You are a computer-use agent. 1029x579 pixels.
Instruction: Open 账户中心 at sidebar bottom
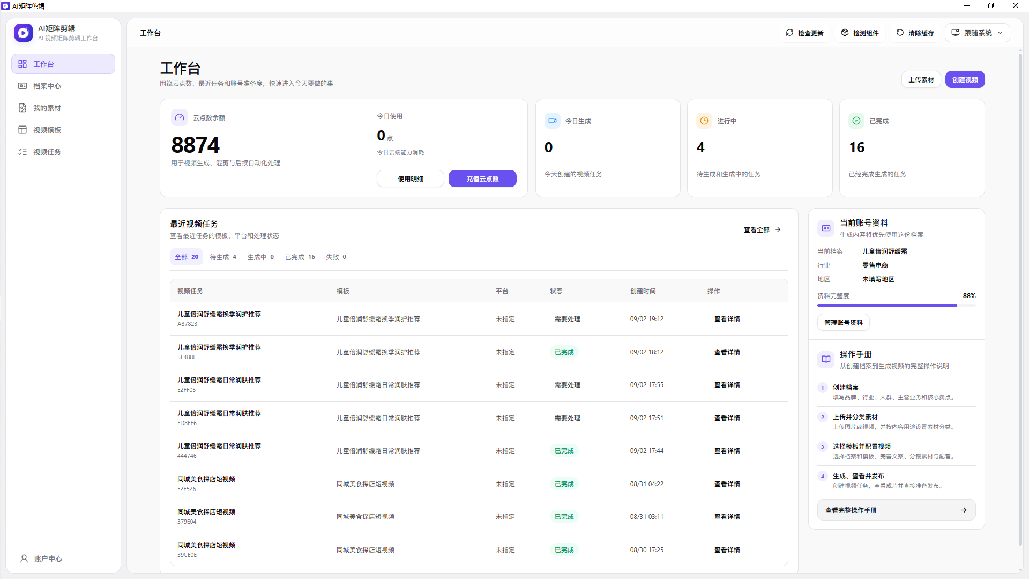pyautogui.click(x=63, y=559)
